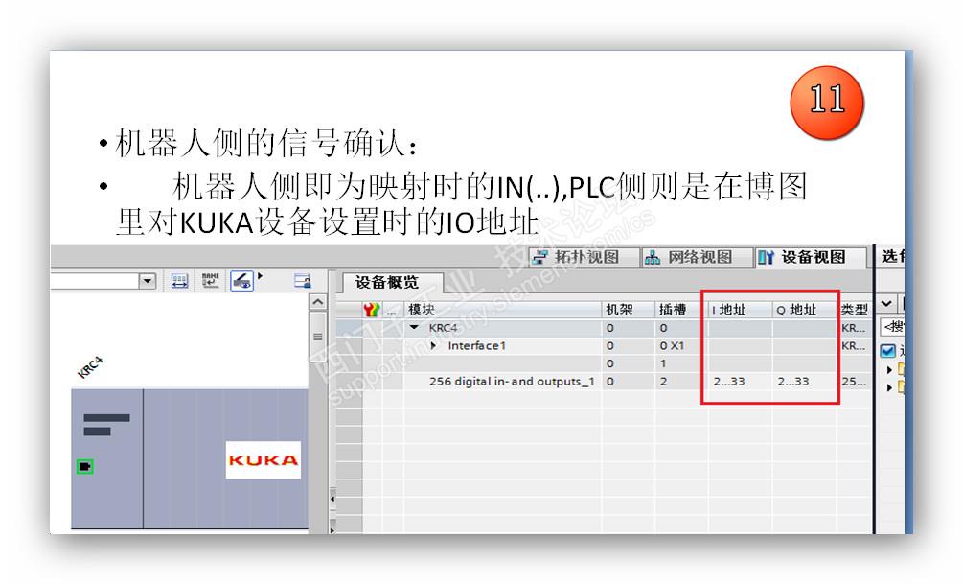The width and height of the screenshot is (963, 584).
Task: Open the small arrow next to pen icon
Action: (x=260, y=276)
